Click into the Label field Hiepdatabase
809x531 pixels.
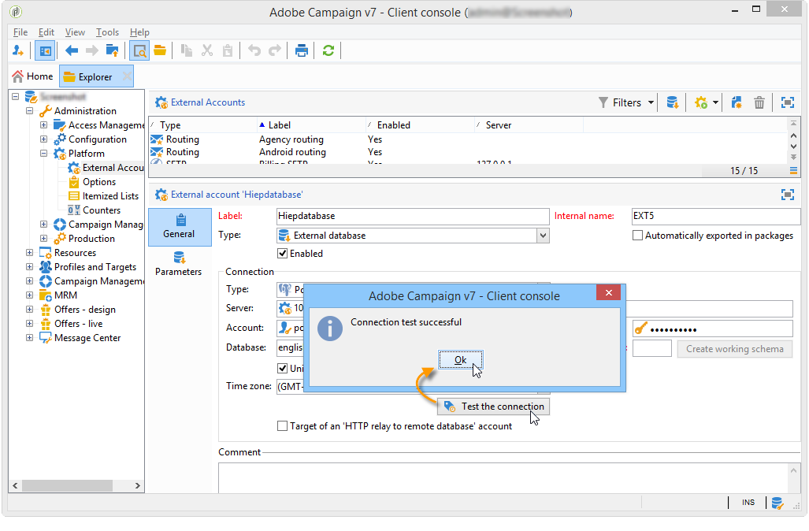pyautogui.click(x=413, y=216)
